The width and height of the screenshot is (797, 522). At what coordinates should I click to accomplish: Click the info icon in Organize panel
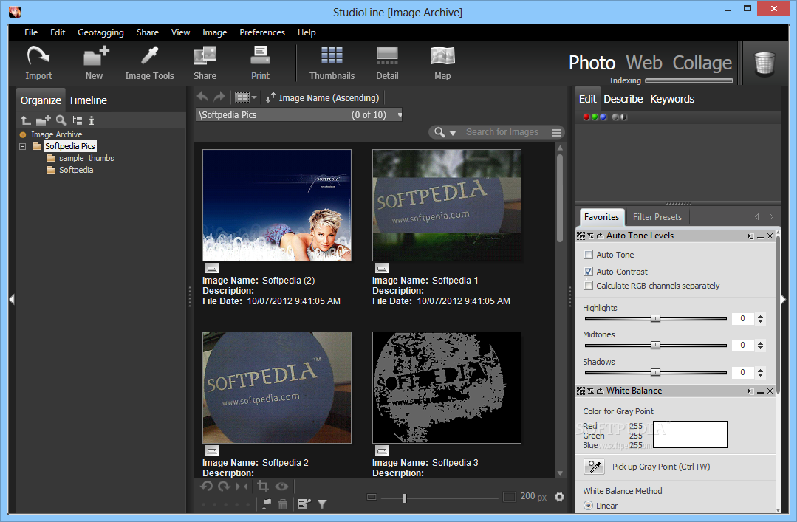coord(92,120)
